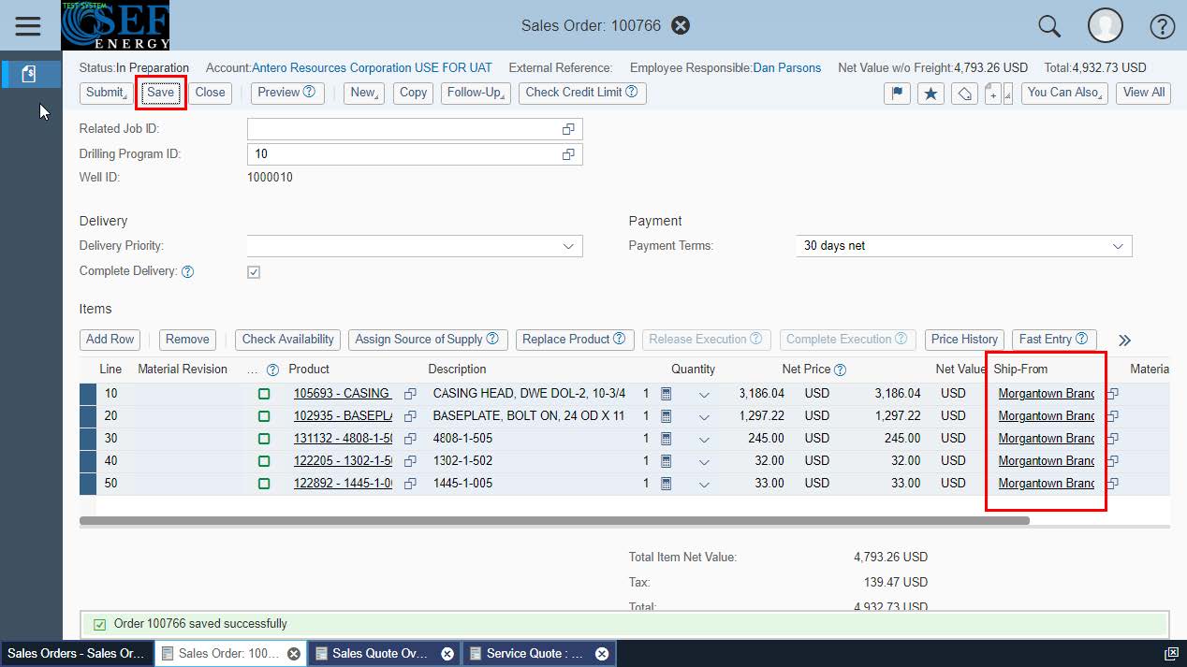This screenshot has width=1187, height=667.
Task: Click the flag icon button
Action: [x=897, y=93]
